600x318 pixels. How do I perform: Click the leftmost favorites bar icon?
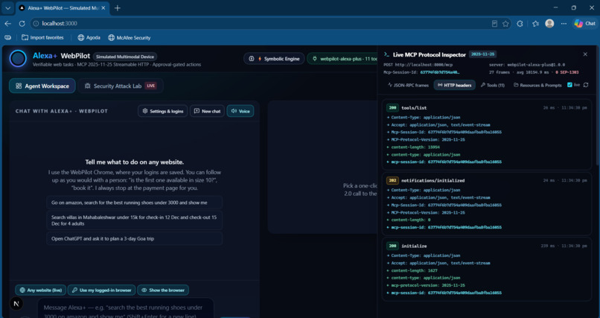pyautogui.click(x=7, y=37)
